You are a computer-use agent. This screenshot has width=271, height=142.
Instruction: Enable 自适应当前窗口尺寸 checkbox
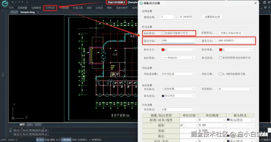coord(163,33)
